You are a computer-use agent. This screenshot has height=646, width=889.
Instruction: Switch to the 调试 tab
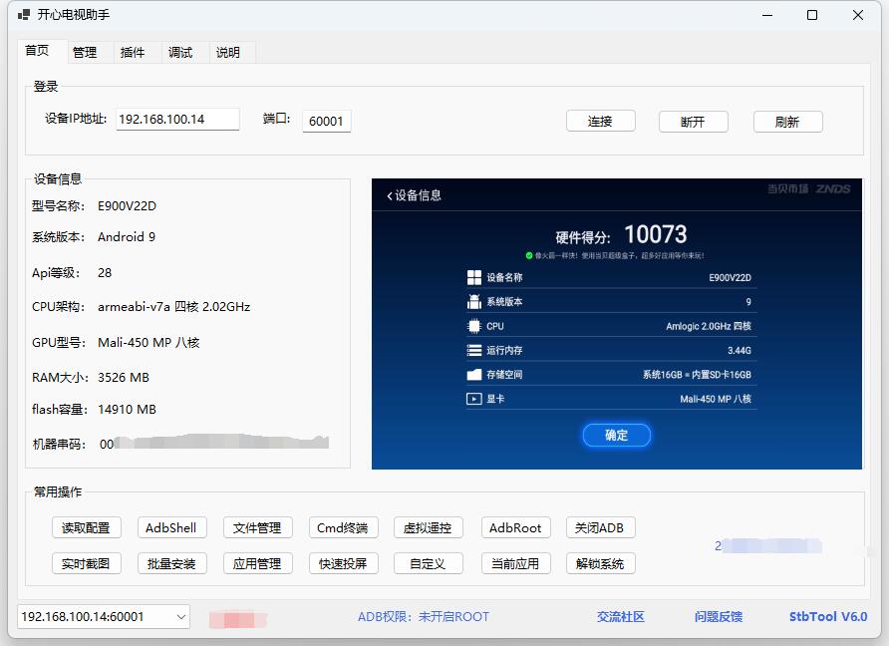coord(181,52)
